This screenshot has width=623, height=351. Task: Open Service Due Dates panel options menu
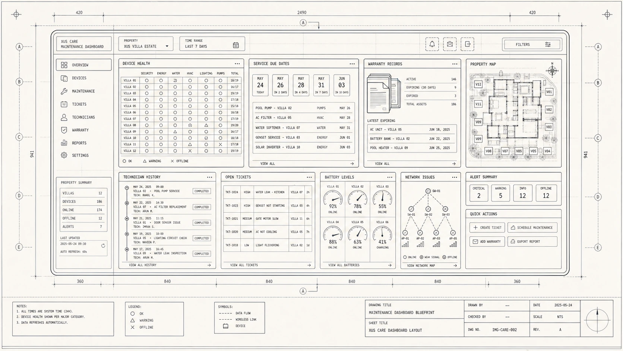point(352,64)
